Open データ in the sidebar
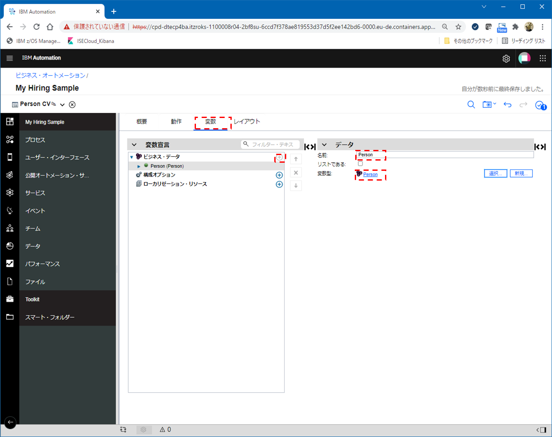The image size is (552, 437). point(33,246)
